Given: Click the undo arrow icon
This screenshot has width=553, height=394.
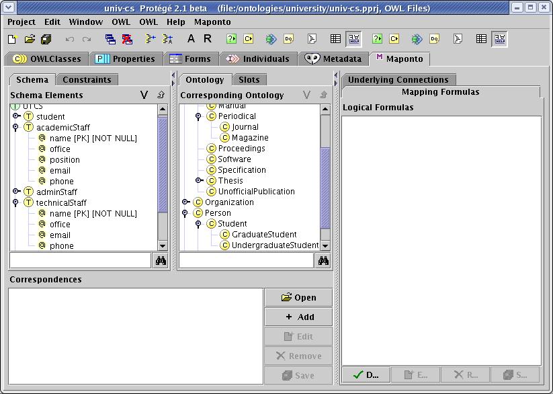Looking at the screenshot, I should point(70,39).
